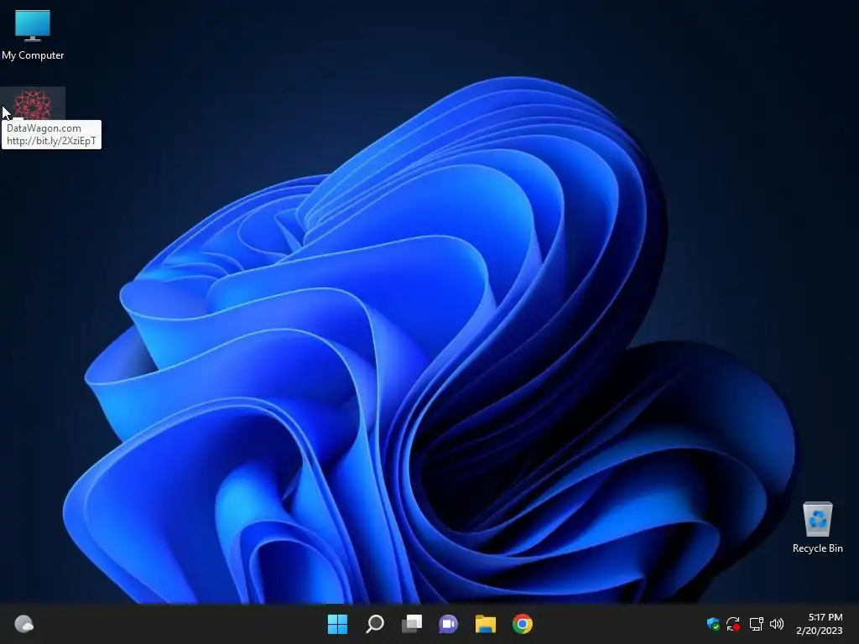This screenshot has width=859, height=644.
Task: Open taskbar Search magnifier
Action: tap(375, 624)
